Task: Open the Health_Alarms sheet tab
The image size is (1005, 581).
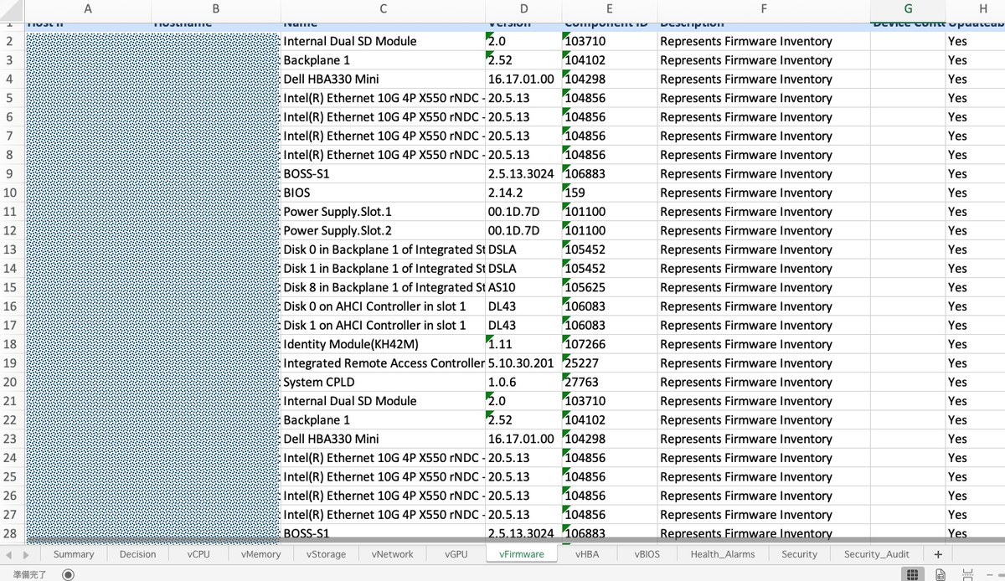Action: [723, 554]
